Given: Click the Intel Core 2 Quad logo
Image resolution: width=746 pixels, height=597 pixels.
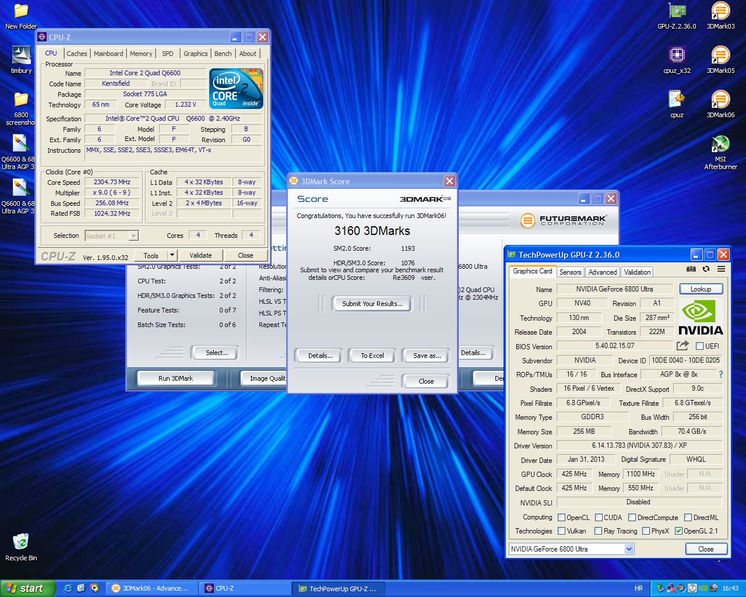Looking at the screenshot, I should 237,89.
